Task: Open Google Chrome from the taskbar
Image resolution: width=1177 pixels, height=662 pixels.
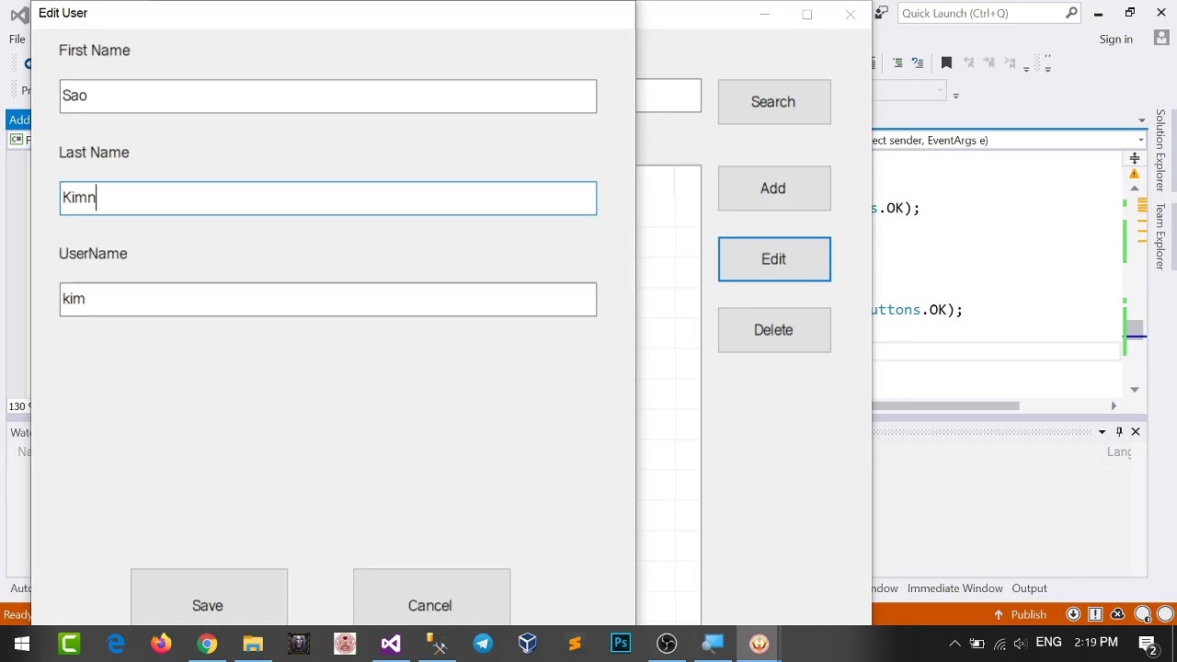Action: pos(207,644)
